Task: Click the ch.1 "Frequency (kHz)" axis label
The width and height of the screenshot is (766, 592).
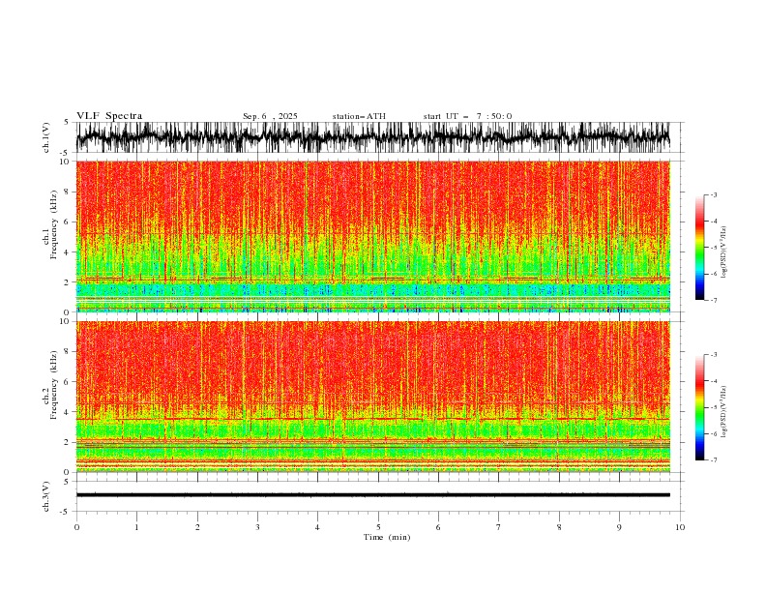Action: [53, 224]
